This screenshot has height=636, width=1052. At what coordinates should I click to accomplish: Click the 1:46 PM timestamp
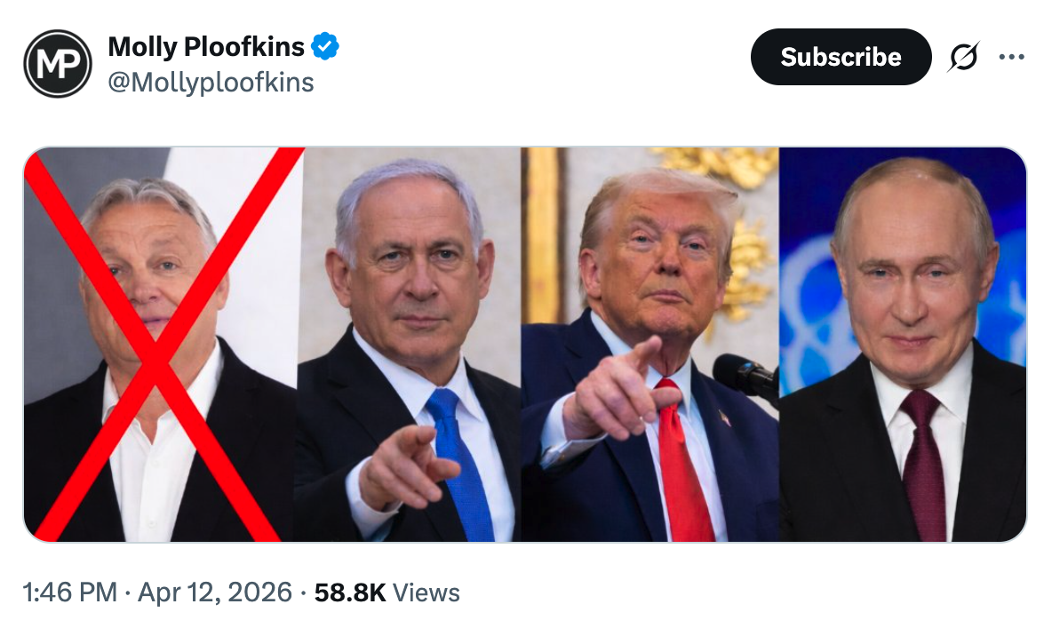pyautogui.click(x=68, y=592)
